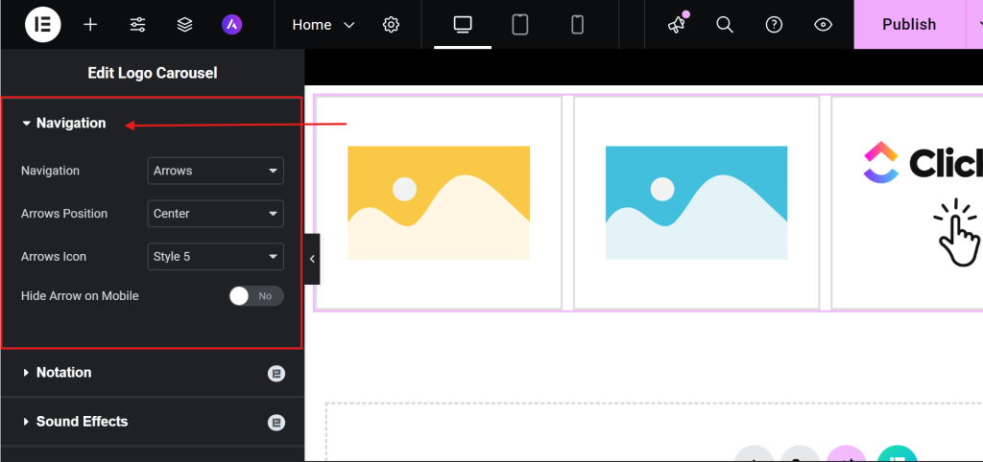Screen dimensions: 983x462
Task: Click the Hide Arrow on Mobile label
Action: tap(80, 295)
